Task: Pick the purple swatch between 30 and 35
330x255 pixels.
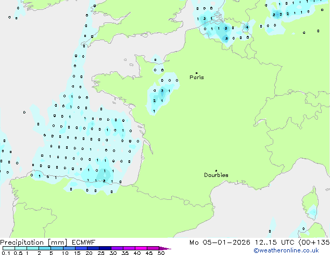Action: point(117,248)
